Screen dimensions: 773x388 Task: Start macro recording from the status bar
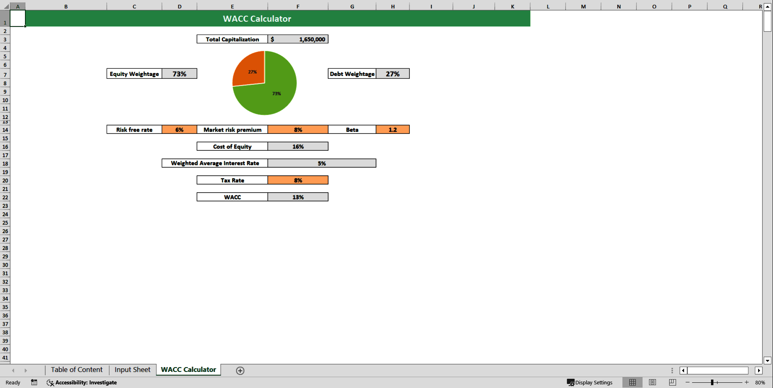pos(34,382)
